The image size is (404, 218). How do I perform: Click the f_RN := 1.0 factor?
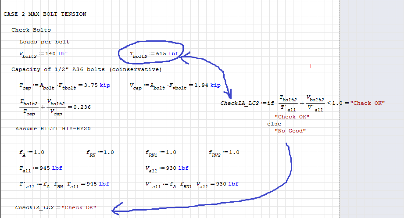100,153
